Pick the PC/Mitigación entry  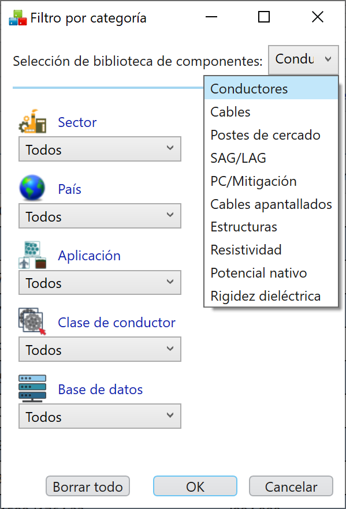point(271,181)
